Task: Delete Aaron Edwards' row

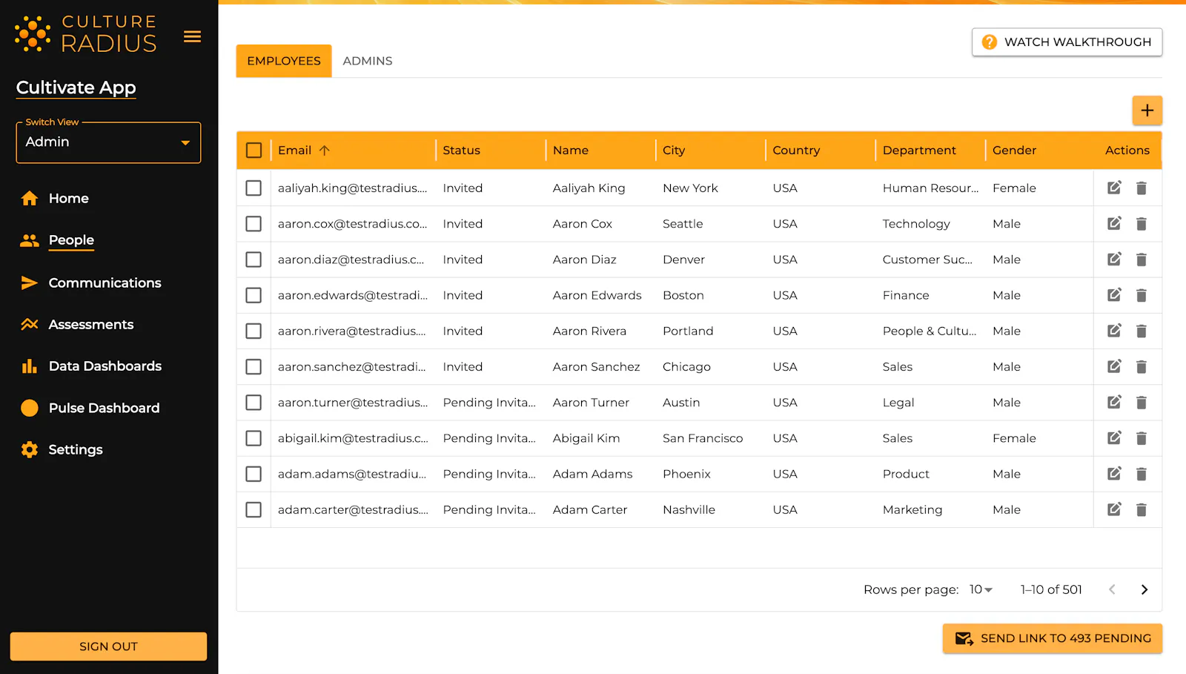Action: 1142,295
